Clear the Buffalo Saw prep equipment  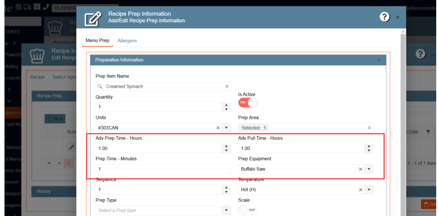360,169
